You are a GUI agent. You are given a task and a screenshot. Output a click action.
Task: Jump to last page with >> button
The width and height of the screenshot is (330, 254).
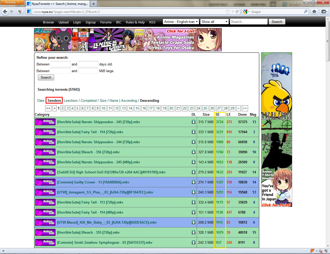[x=245, y=108]
